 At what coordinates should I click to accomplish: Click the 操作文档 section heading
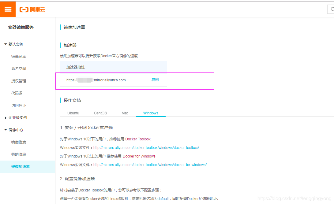click(x=72, y=100)
